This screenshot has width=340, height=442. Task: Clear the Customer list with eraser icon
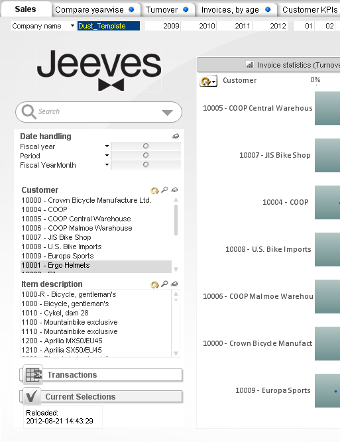(x=174, y=190)
